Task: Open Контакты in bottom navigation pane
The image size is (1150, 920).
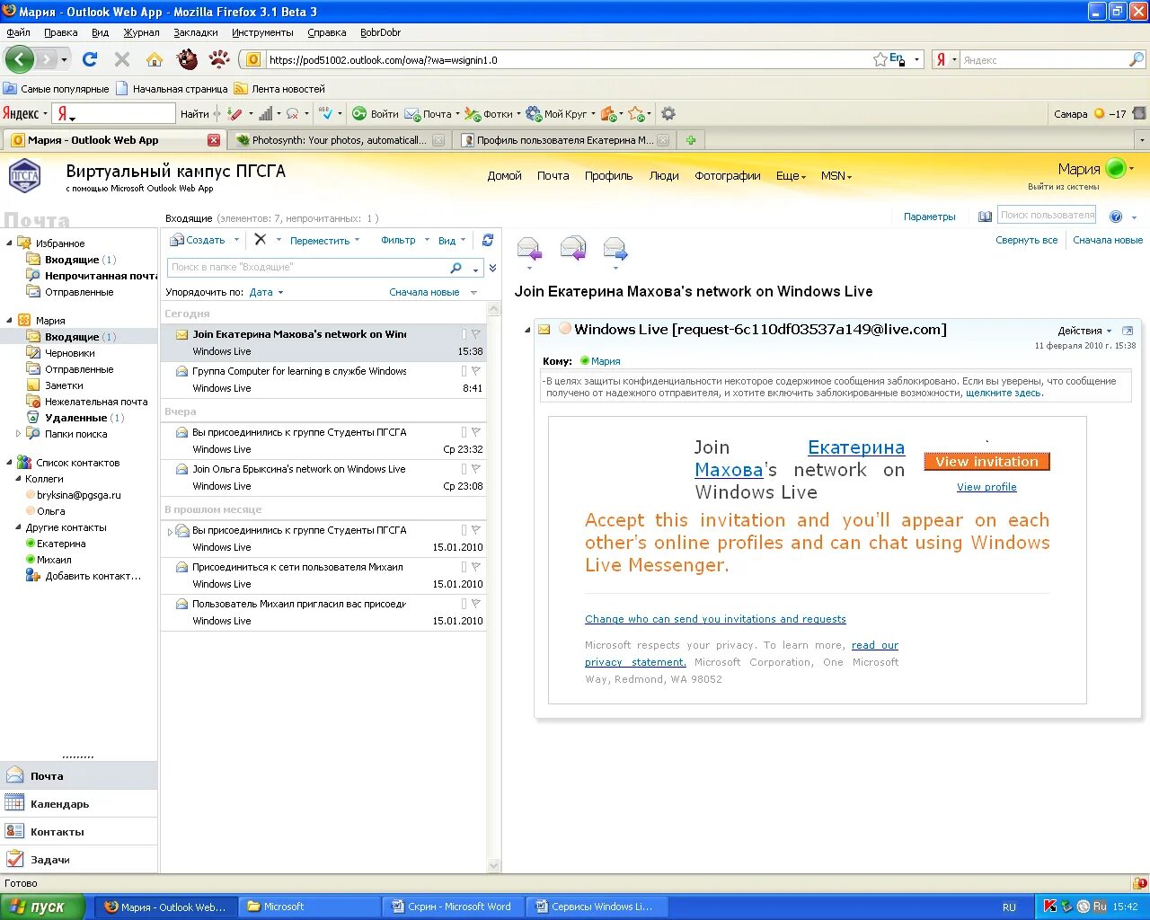Action: click(79, 832)
